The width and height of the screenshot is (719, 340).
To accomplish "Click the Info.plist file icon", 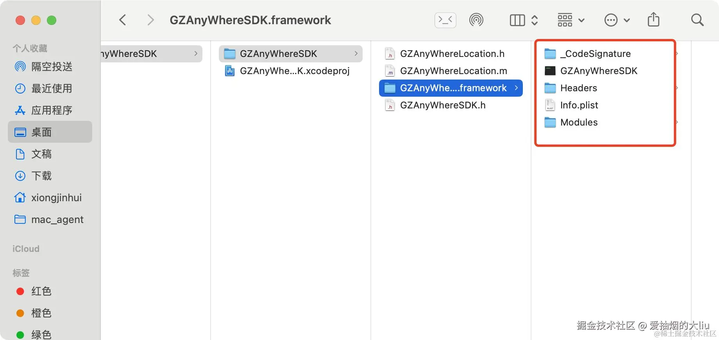I will [550, 105].
